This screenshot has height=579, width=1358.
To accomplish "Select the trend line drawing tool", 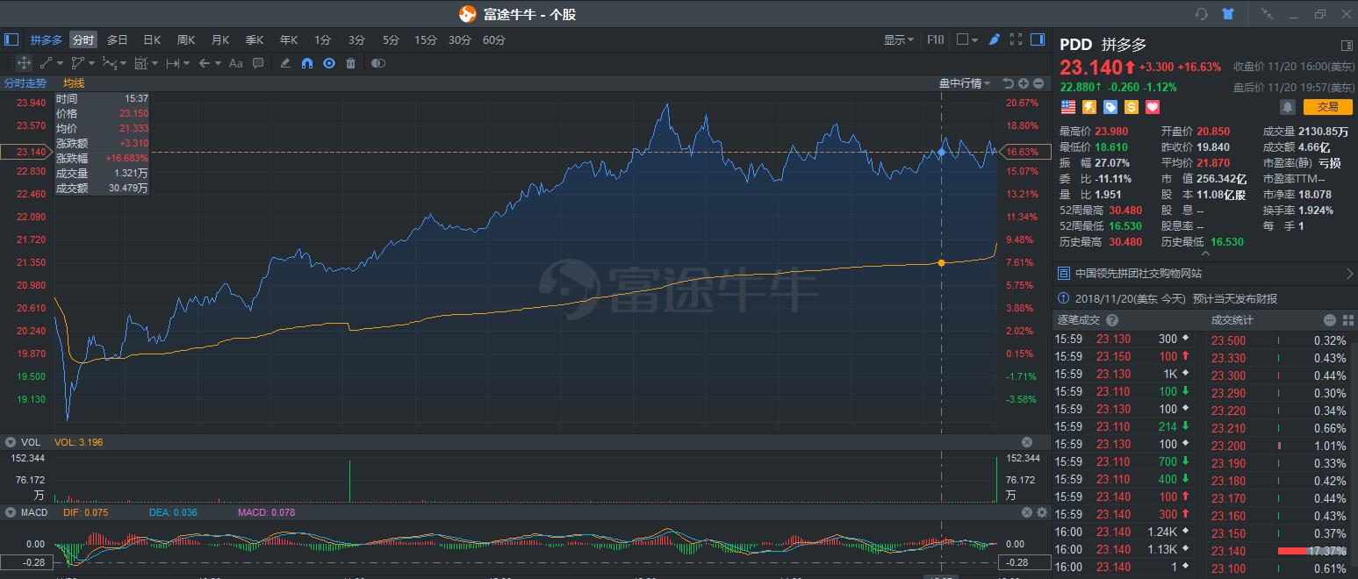I will coord(47,63).
